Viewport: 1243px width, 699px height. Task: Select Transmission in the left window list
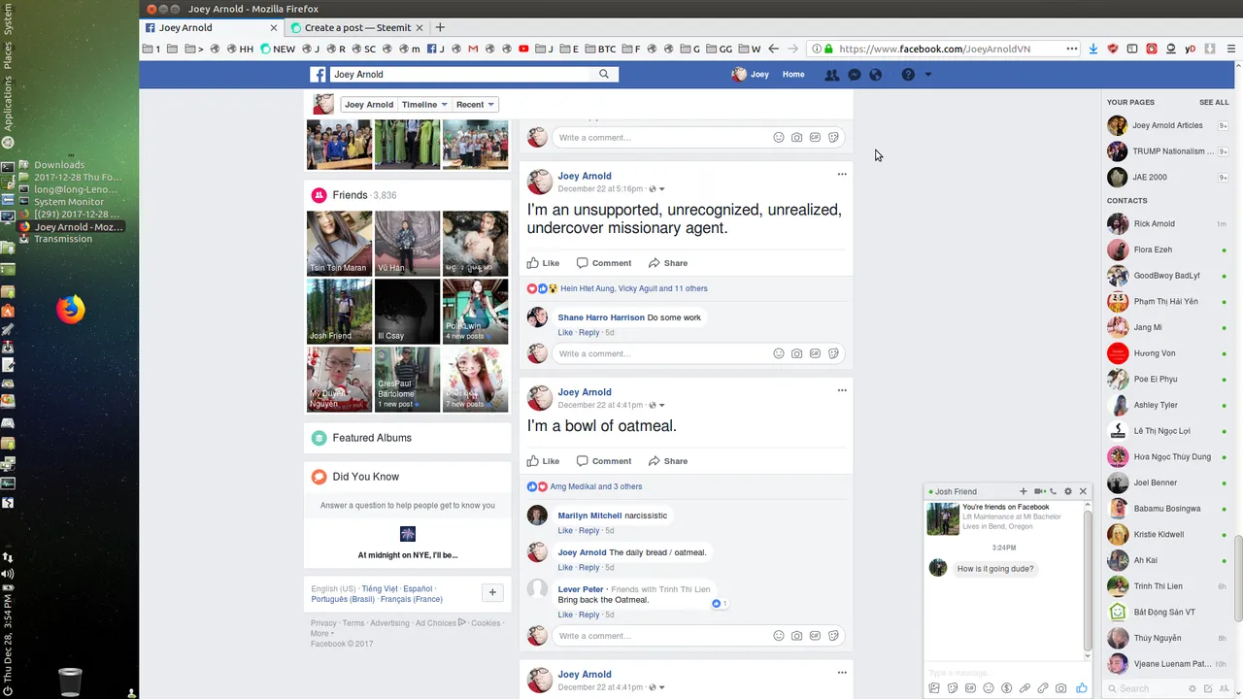pos(63,239)
